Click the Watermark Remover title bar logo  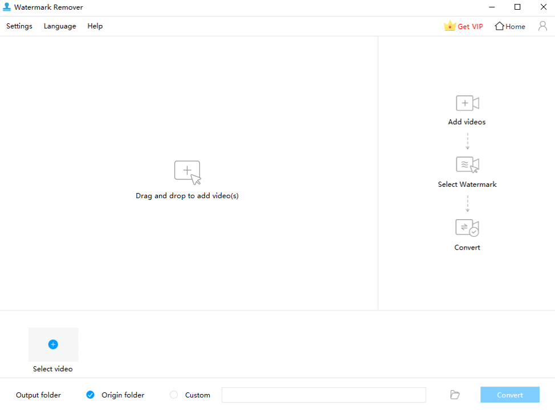(x=7, y=7)
